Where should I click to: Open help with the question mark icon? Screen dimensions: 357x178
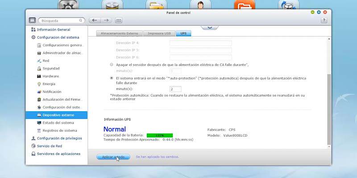click(324, 20)
